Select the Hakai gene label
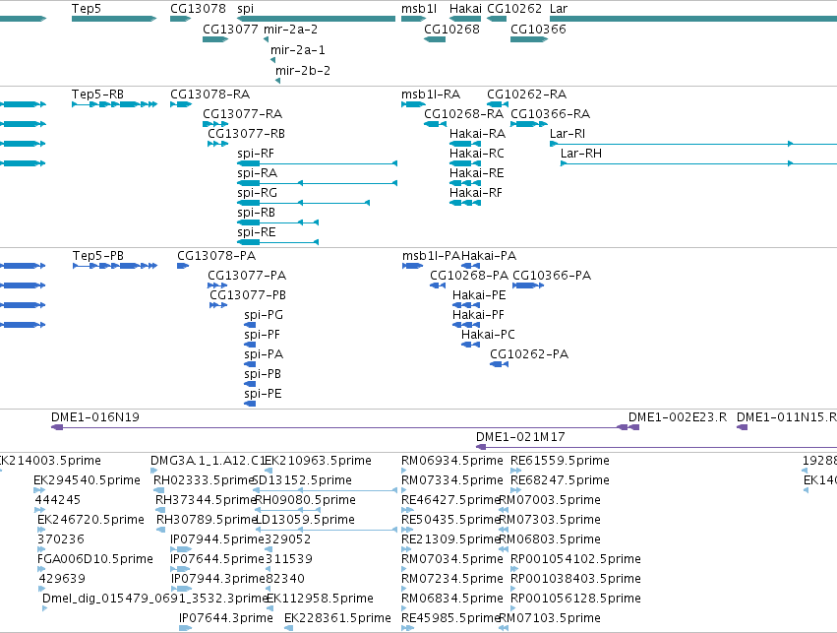This screenshot has height=633, width=837. [465, 9]
